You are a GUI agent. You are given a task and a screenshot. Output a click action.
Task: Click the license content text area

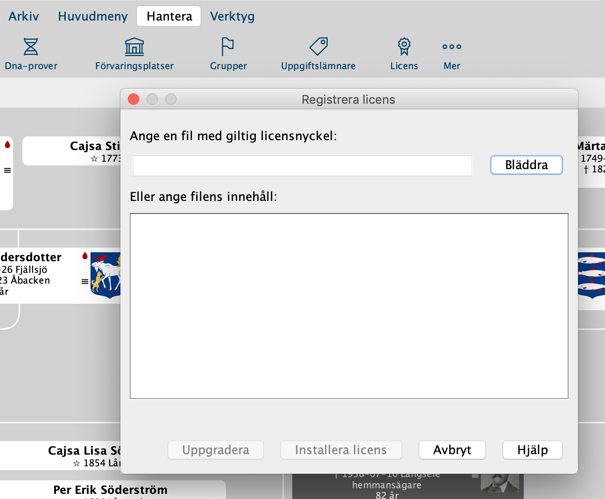(349, 306)
